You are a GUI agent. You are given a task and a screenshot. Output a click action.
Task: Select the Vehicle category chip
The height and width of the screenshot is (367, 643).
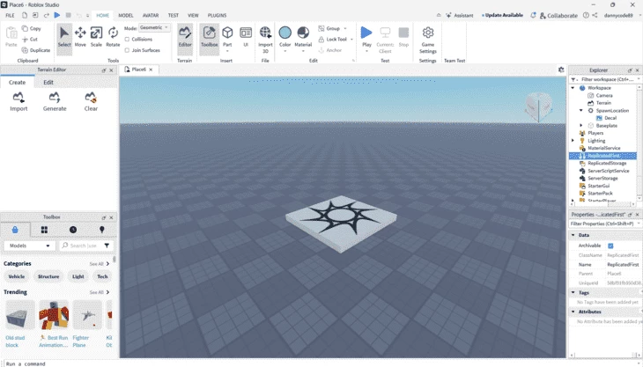[17, 276]
